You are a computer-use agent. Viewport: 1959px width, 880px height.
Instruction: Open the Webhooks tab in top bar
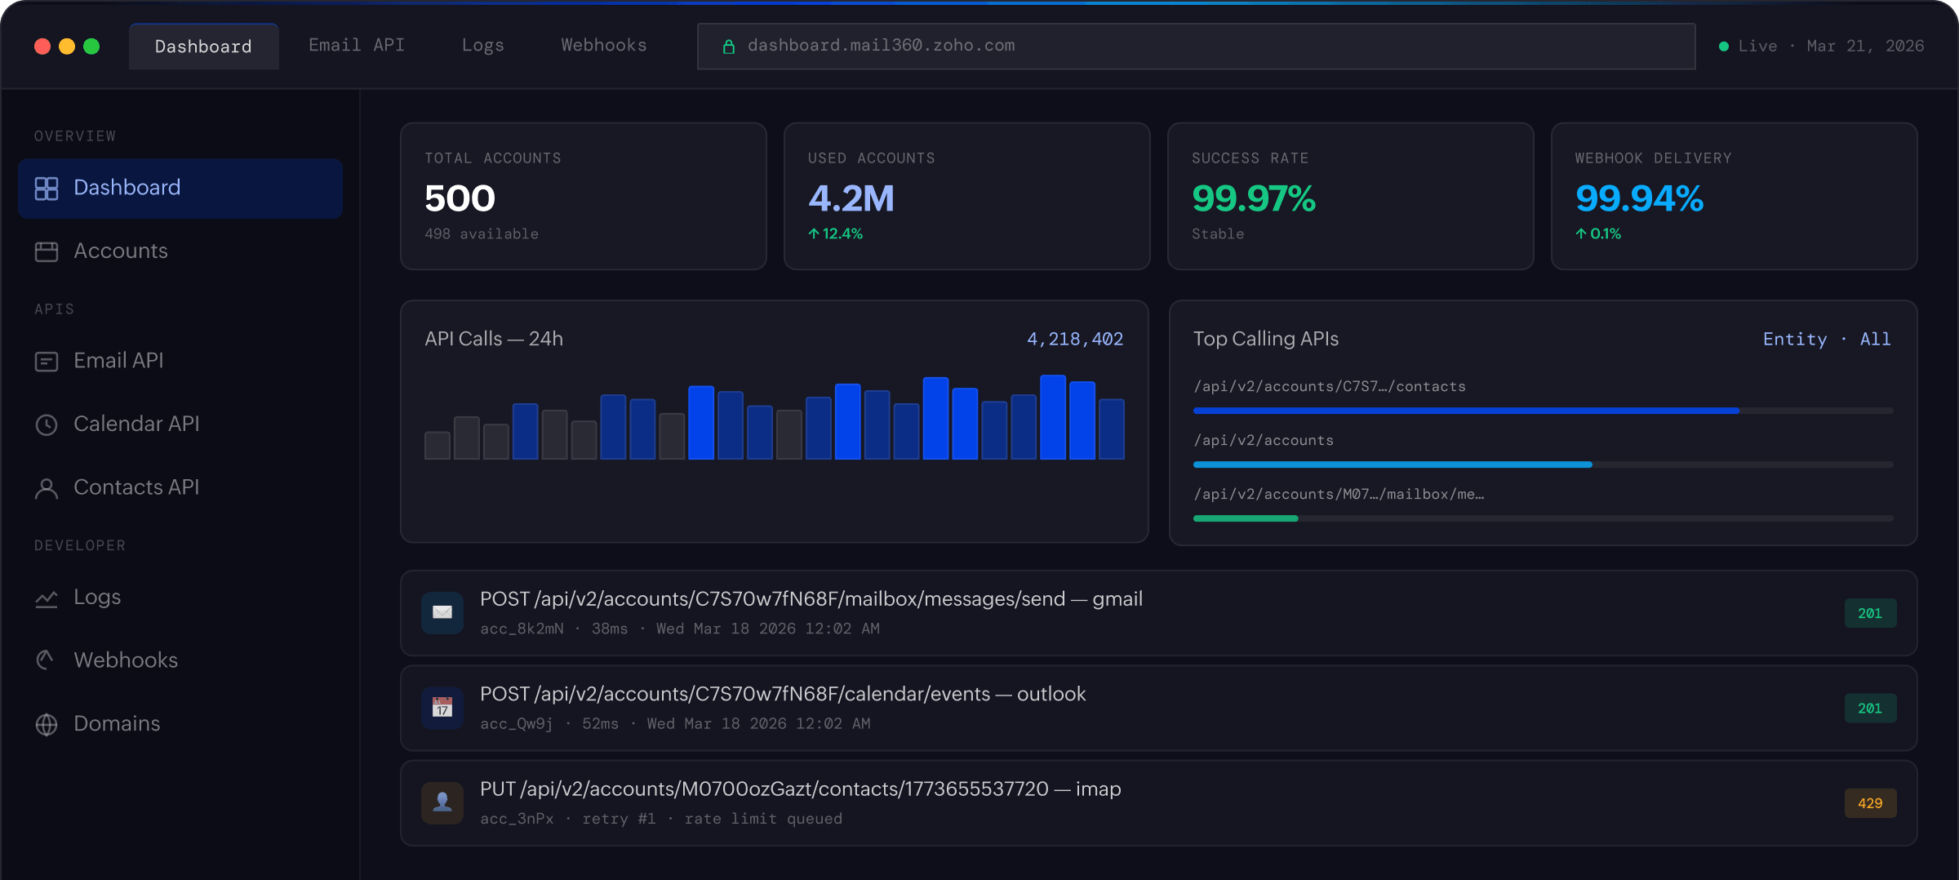[603, 46]
